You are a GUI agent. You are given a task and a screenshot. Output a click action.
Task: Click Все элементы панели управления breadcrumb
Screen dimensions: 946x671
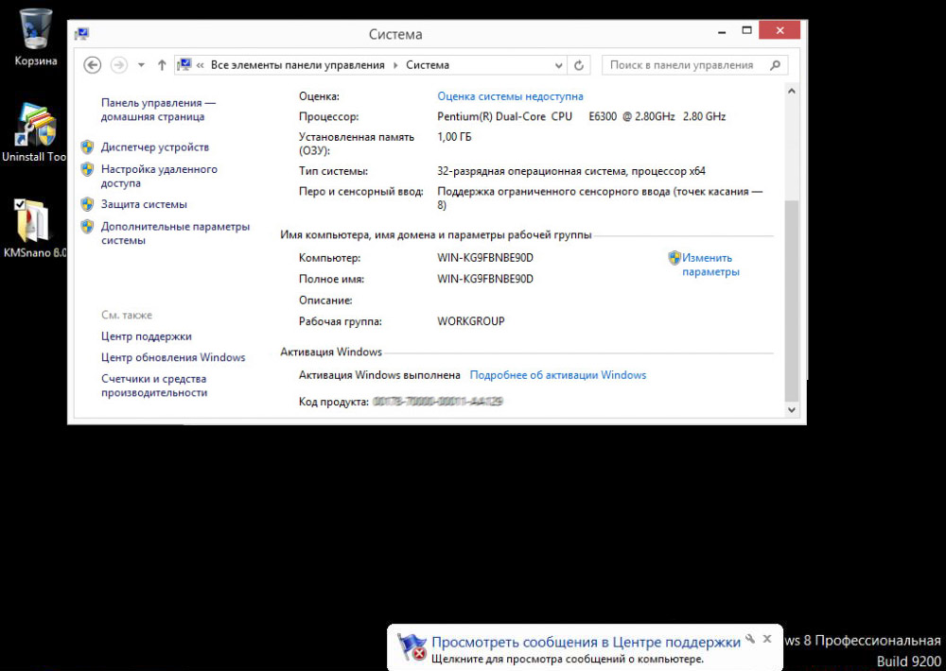click(x=297, y=65)
